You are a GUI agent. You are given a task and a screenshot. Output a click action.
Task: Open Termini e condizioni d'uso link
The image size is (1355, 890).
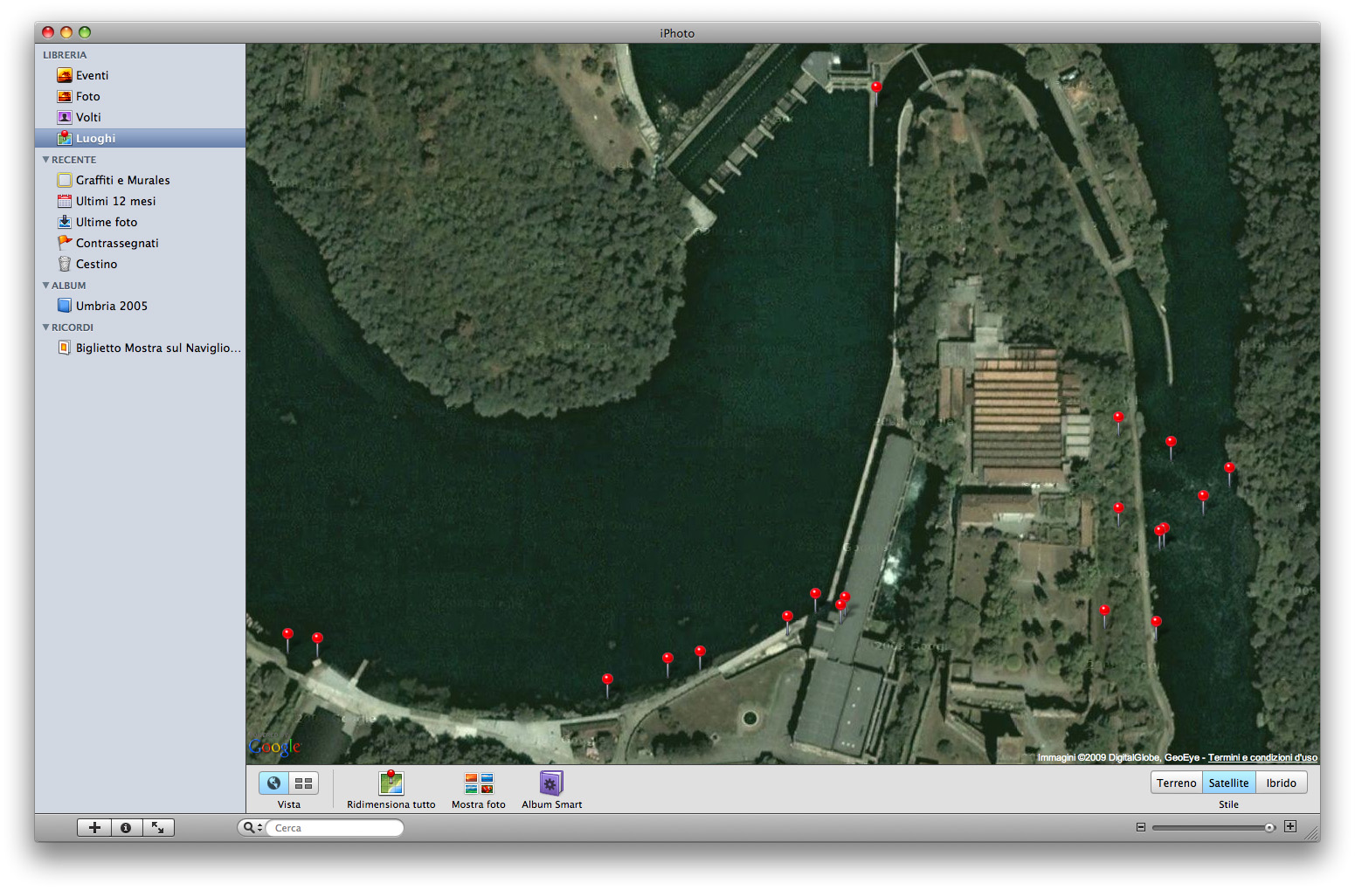pyautogui.click(x=1262, y=757)
